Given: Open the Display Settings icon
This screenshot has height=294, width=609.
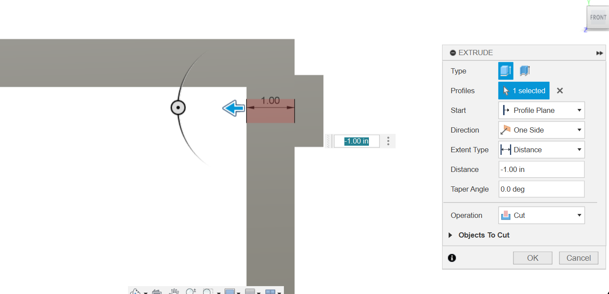Looking at the screenshot, I should [230, 292].
